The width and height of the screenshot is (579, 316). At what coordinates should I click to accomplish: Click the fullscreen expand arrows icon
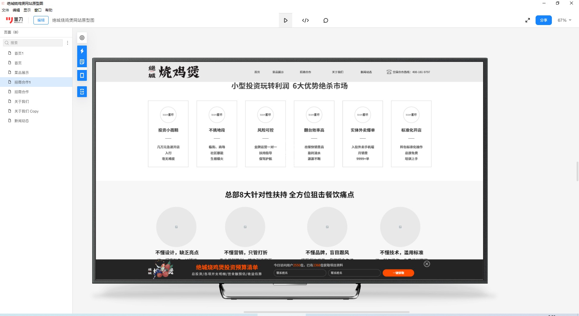[527, 20]
